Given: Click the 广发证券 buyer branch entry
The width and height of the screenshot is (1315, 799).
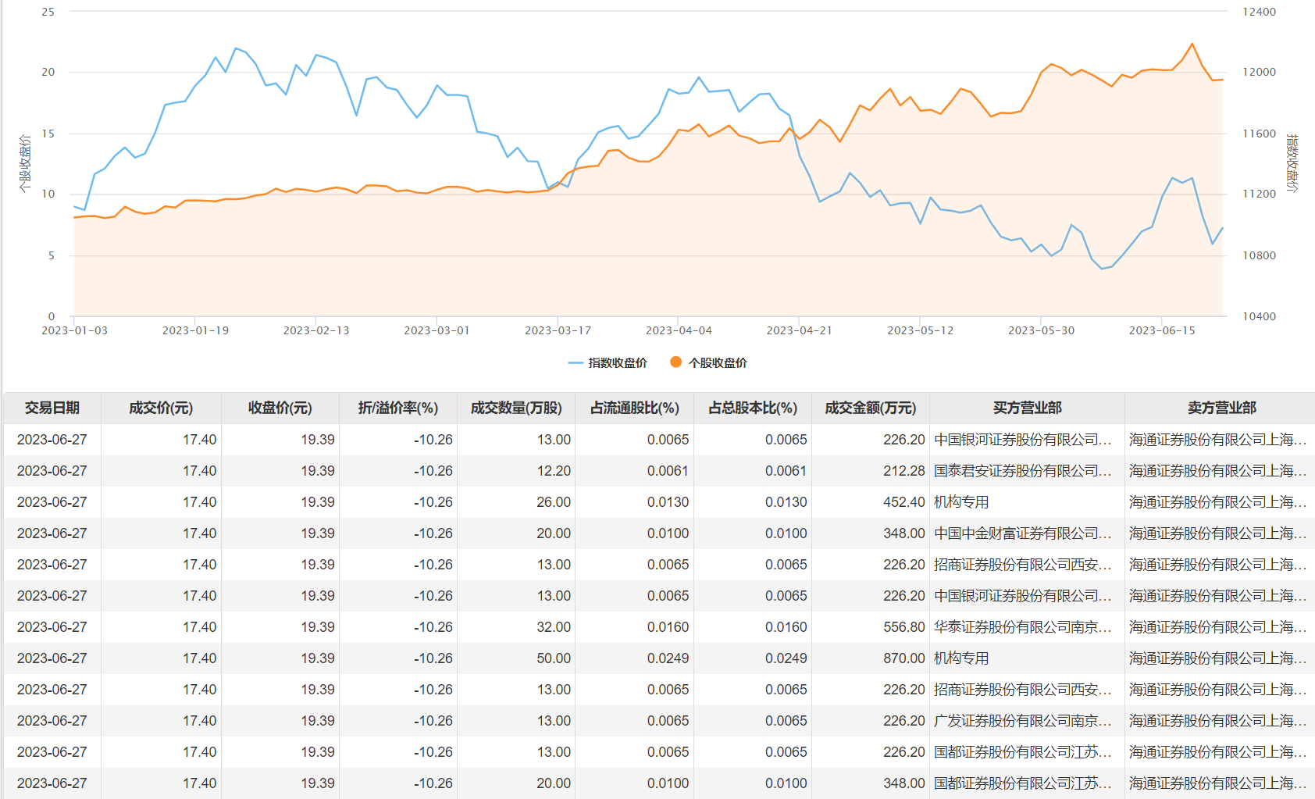Looking at the screenshot, I should (x=1021, y=721).
